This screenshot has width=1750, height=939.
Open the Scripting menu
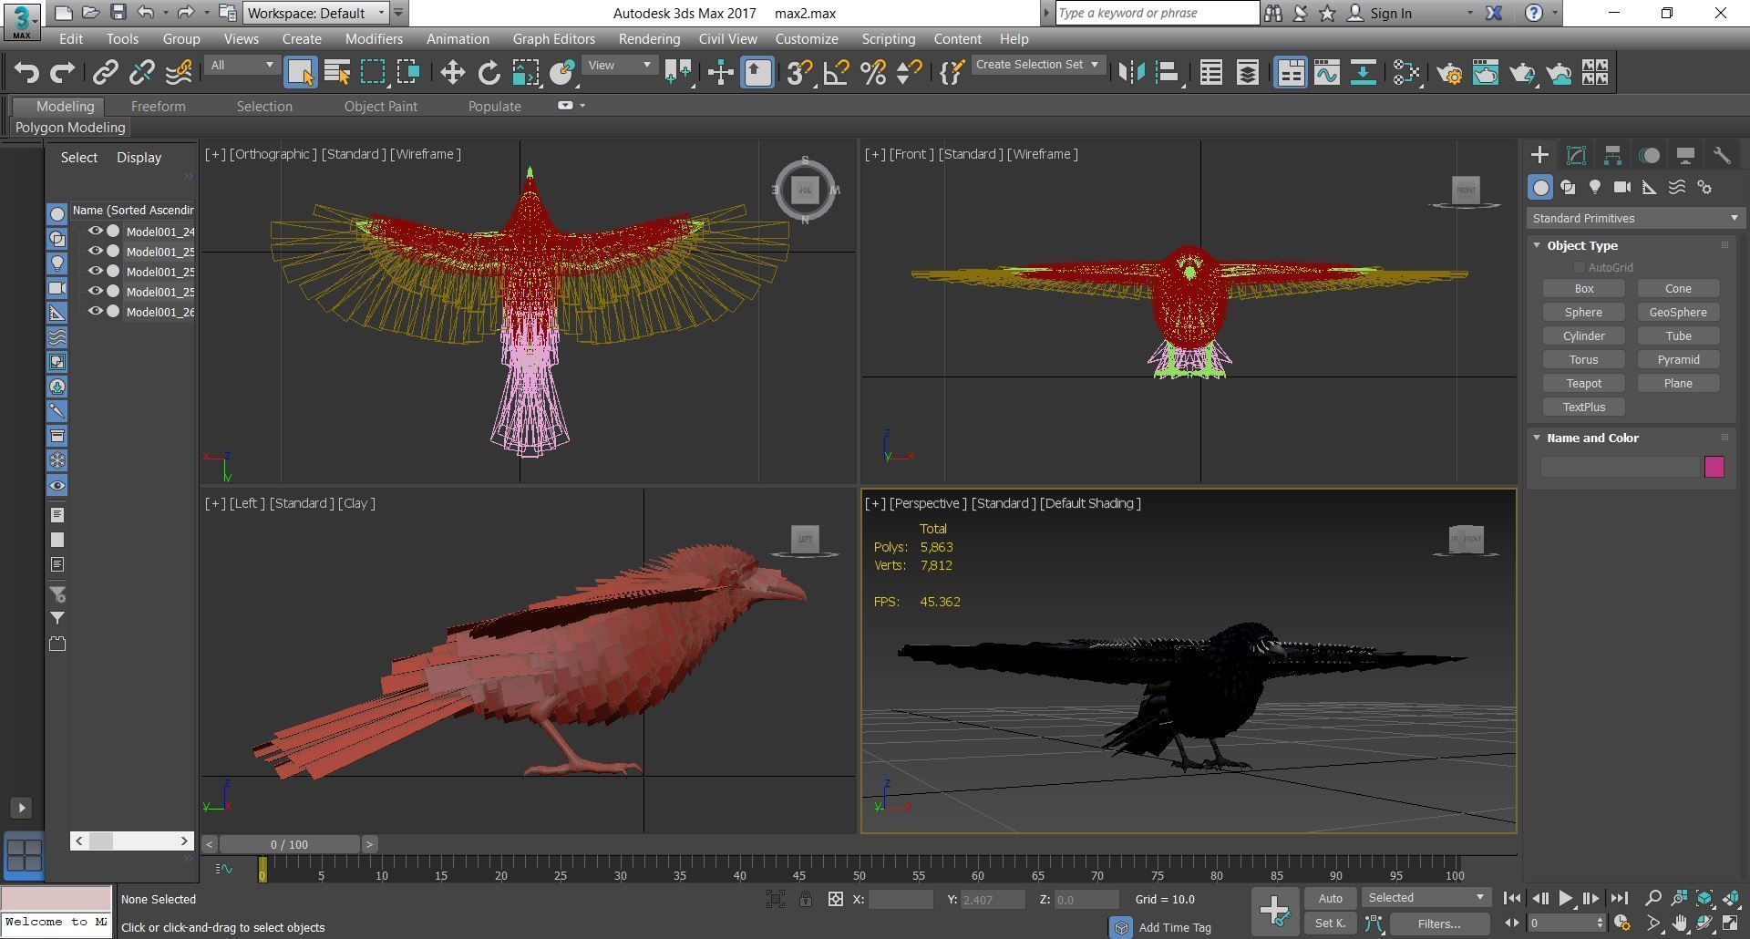coord(888,39)
